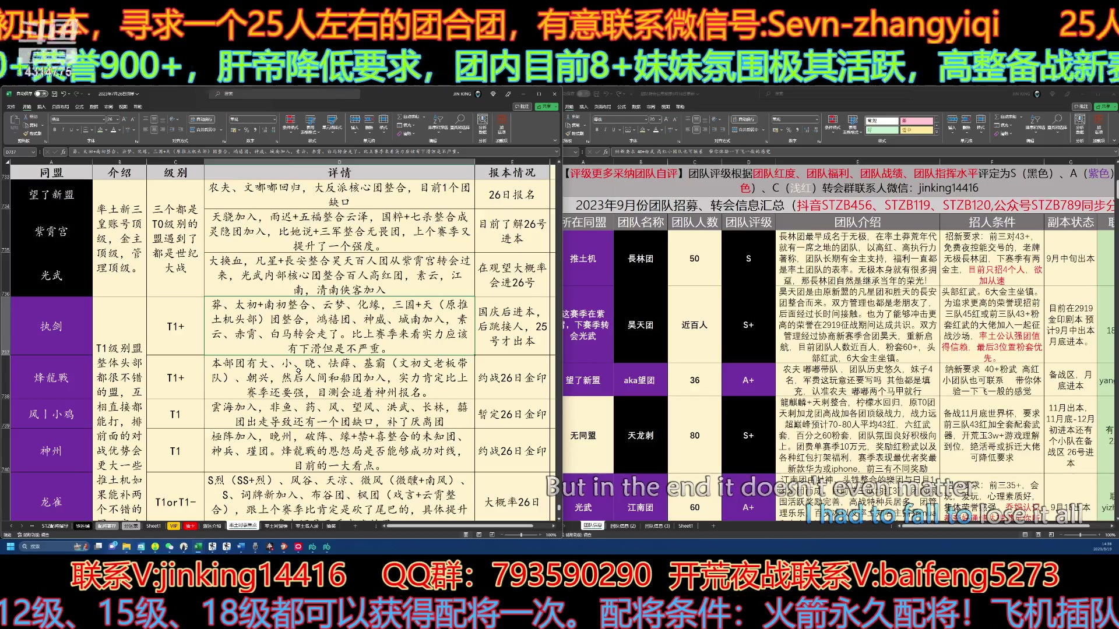
Task: Open fill color dropdown in left Excel
Action: click(106, 130)
